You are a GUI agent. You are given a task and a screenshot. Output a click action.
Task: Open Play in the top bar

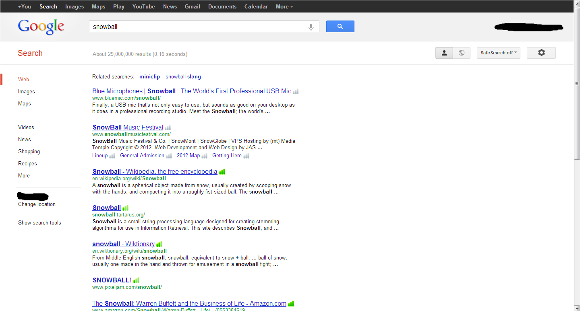119,6
